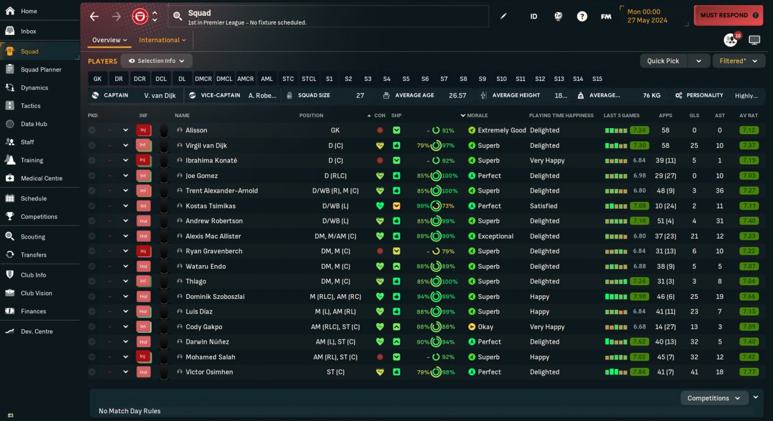Open Darwin Núñez's row dropdown arrow
The image size is (773, 421).
click(x=126, y=342)
